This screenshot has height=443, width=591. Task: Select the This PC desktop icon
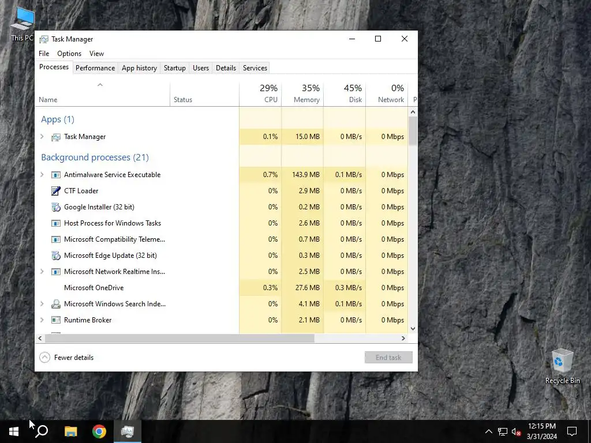22,24
